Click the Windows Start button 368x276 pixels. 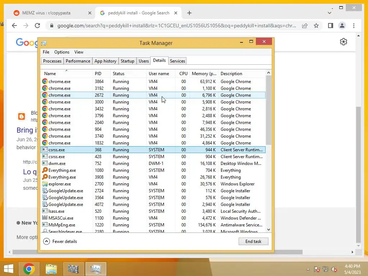point(9,269)
